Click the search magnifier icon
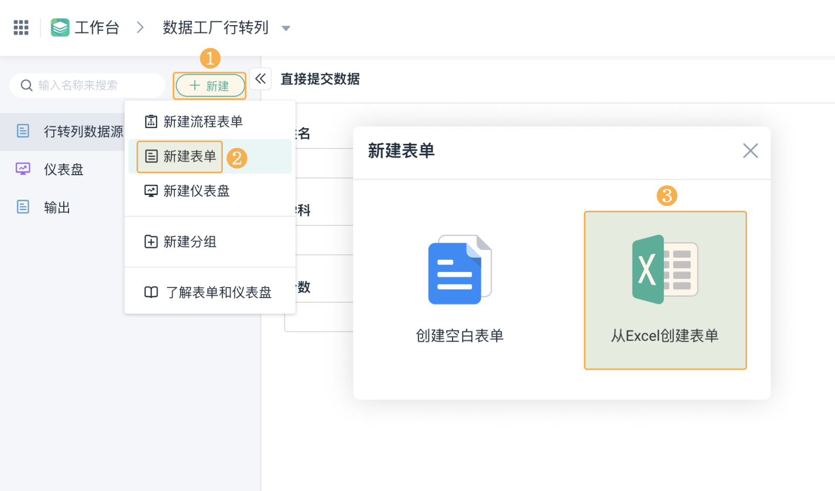This screenshot has width=835, height=491. coord(26,85)
